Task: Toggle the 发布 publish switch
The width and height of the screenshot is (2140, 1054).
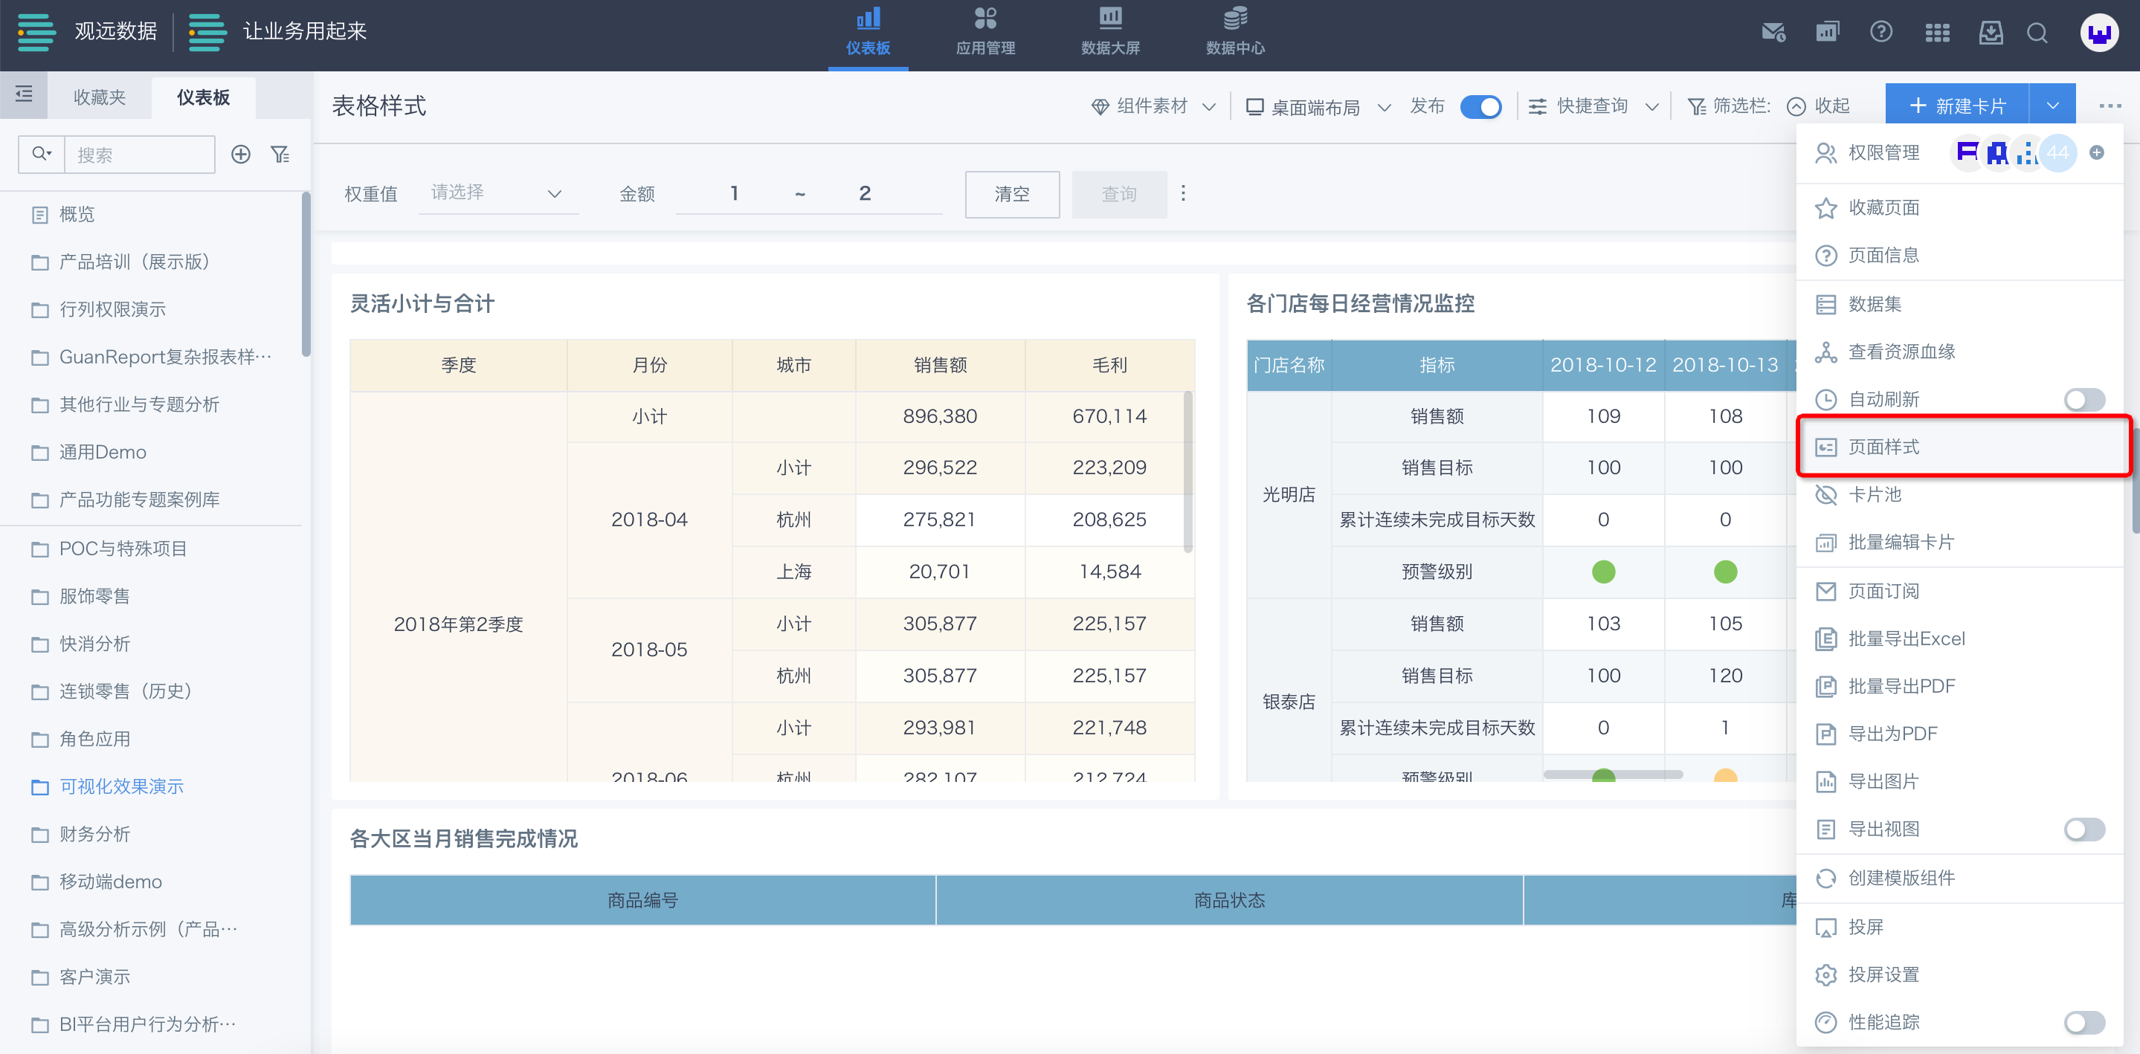Action: (x=1480, y=107)
